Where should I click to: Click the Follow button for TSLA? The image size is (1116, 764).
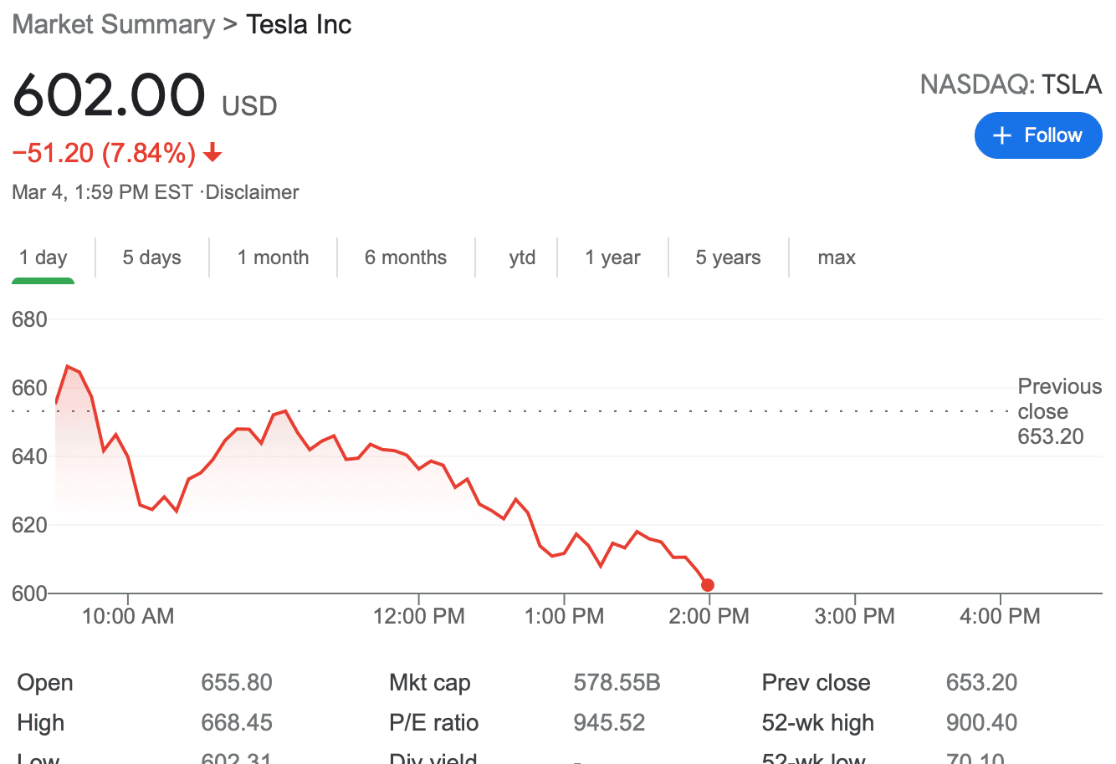[1038, 135]
